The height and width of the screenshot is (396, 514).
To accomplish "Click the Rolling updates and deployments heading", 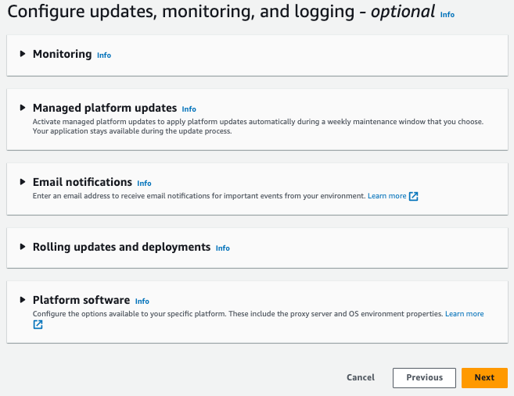I will click(x=121, y=247).
